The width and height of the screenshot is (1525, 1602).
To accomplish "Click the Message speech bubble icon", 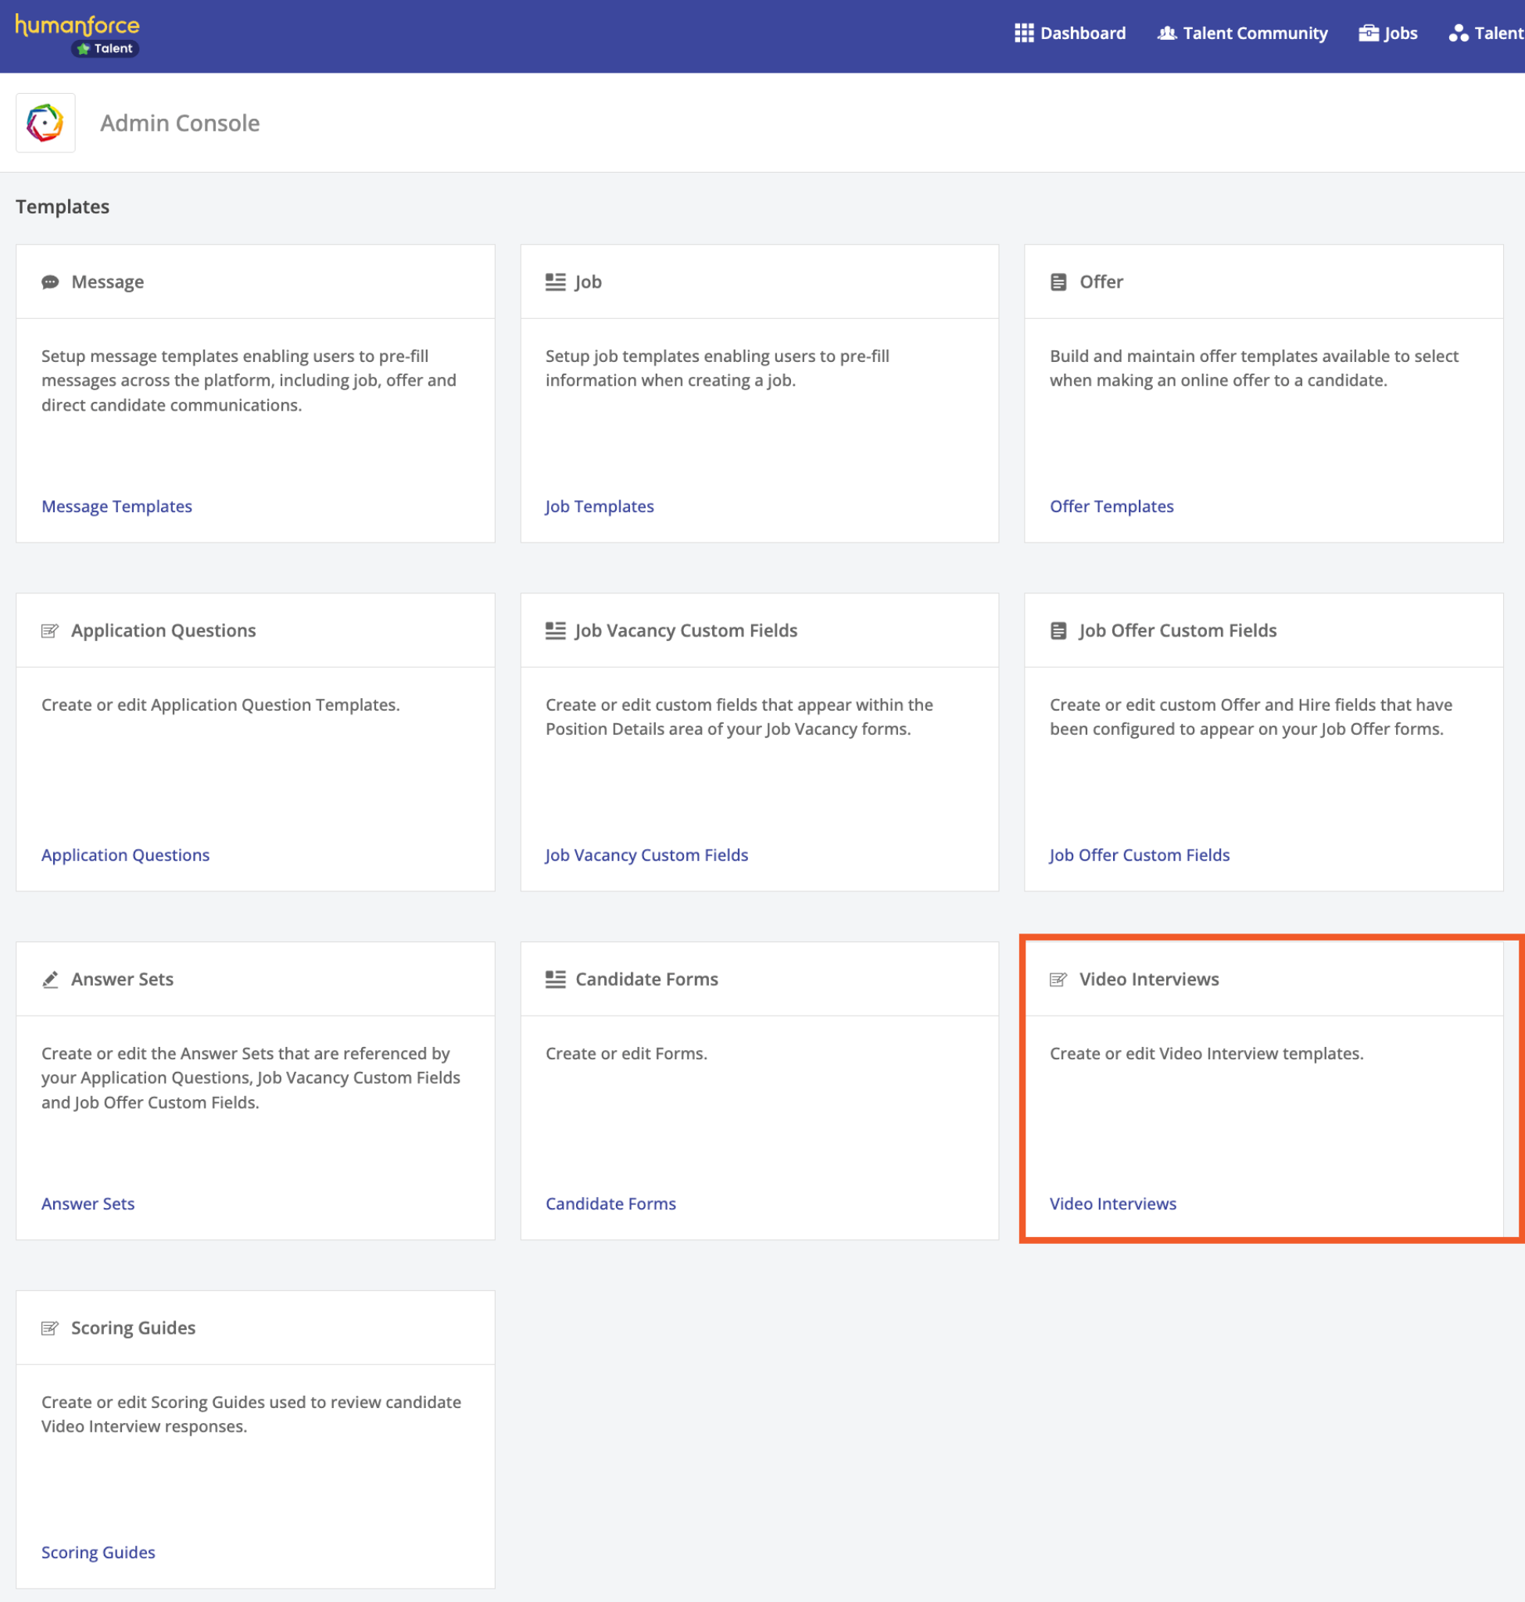I will point(50,282).
